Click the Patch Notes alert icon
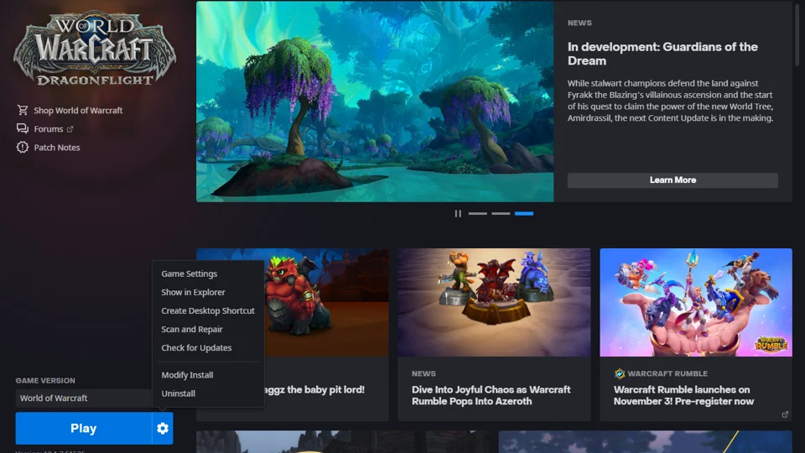805x453 pixels. (22, 147)
